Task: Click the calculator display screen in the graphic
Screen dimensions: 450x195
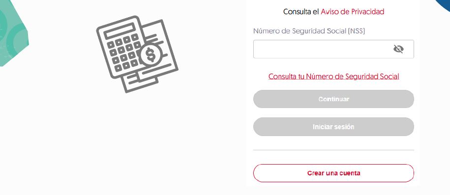Action: tap(120, 31)
